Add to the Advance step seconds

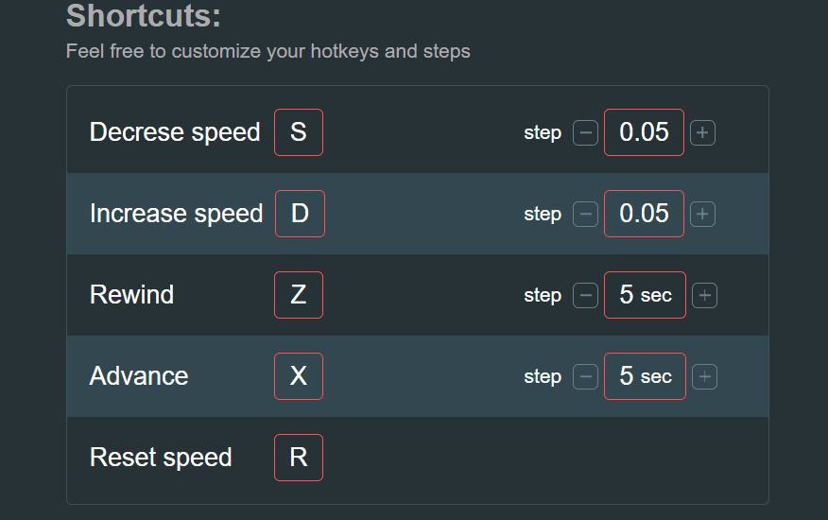point(704,377)
